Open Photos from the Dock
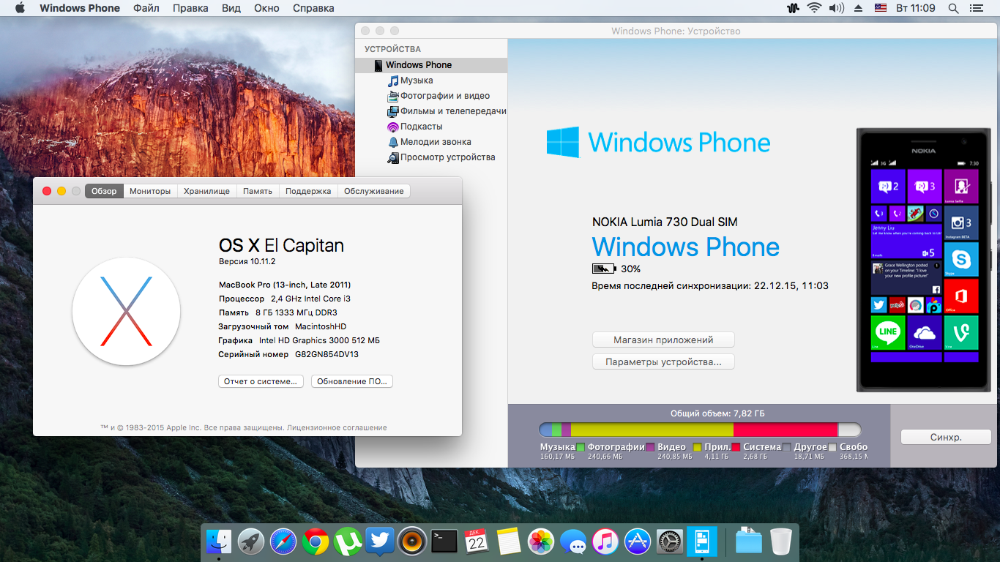 click(x=541, y=542)
